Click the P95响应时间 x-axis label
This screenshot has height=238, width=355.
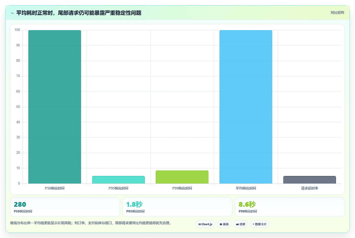tap(119, 188)
